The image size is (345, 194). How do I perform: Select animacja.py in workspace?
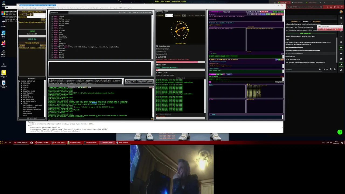27,111
